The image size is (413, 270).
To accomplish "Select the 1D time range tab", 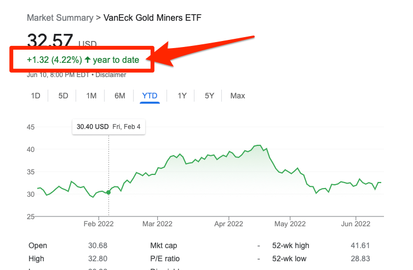I will 36,96.
